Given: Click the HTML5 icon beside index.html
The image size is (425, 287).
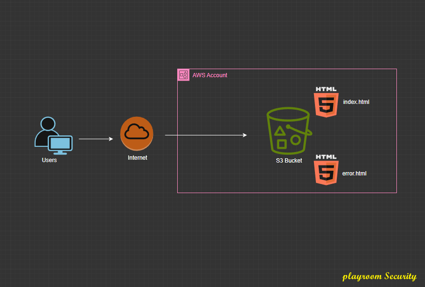Looking at the screenshot, I should tap(326, 102).
